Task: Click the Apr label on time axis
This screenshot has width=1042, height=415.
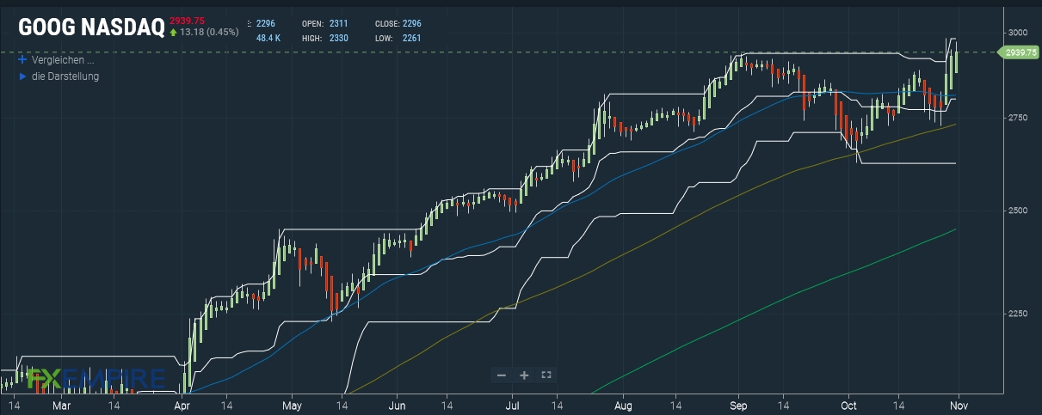Action: 182,404
